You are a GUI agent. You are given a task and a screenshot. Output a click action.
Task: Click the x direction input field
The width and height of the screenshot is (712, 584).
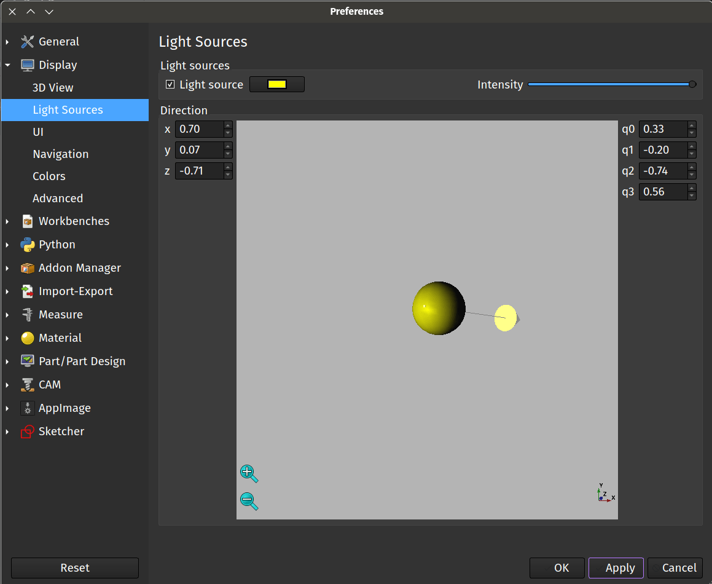(198, 129)
